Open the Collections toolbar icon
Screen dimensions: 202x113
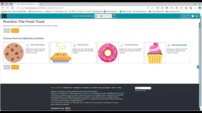pos(186,8)
